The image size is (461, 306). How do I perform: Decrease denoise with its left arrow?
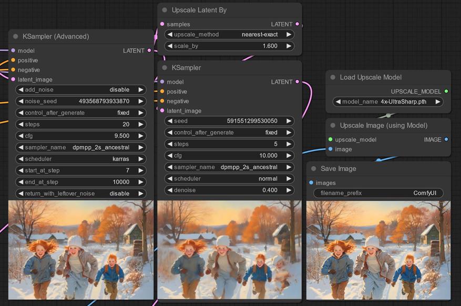(170, 190)
